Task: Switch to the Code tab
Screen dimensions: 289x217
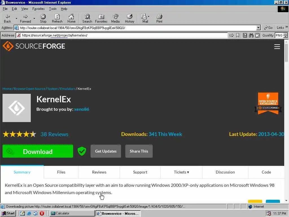Action: (x=266, y=172)
